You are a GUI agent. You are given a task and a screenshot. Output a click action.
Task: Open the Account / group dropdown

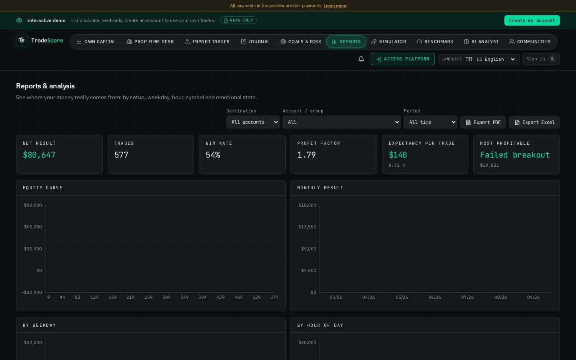tap(342, 122)
